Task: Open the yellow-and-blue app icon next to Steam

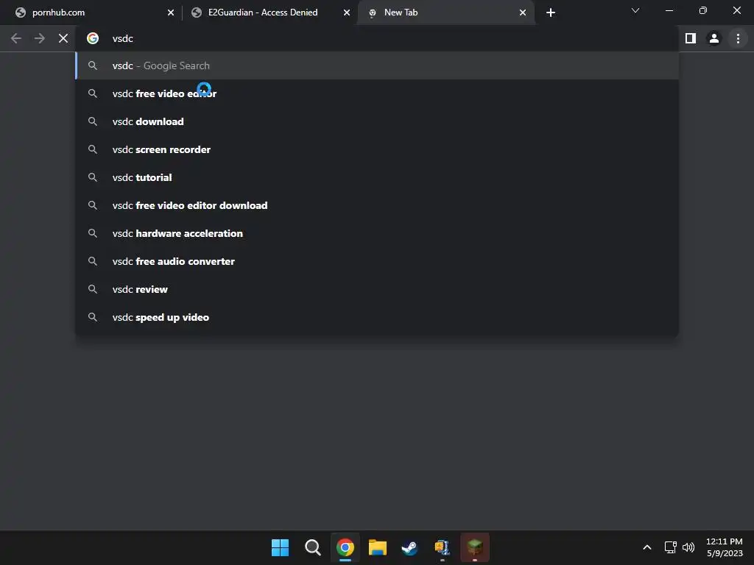Action: (x=442, y=547)
